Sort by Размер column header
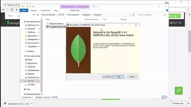The height and width of the screenshot is (107, 191). 124,19
